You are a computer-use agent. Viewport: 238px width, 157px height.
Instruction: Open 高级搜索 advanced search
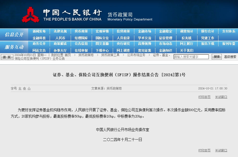[x=230, y=57]
